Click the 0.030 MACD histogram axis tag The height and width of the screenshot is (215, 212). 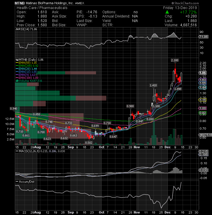pyautogui.click(x=203, y=170)
